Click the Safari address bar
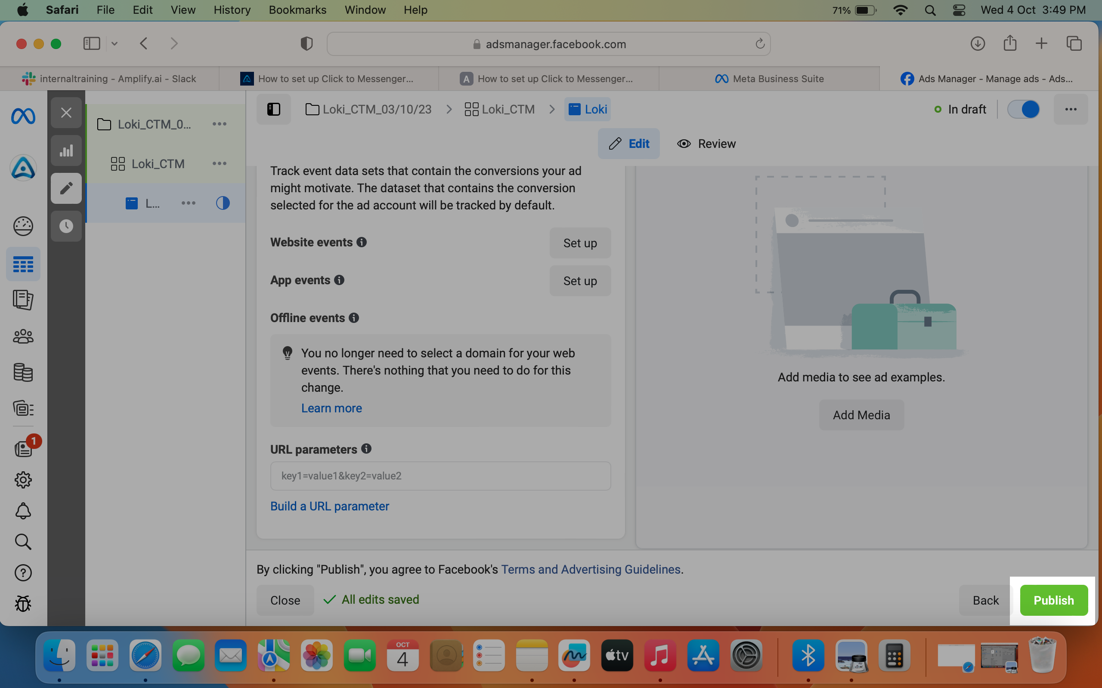This screenshot has height=688, width=1102. pyautogui.click(x=548, y=44)
